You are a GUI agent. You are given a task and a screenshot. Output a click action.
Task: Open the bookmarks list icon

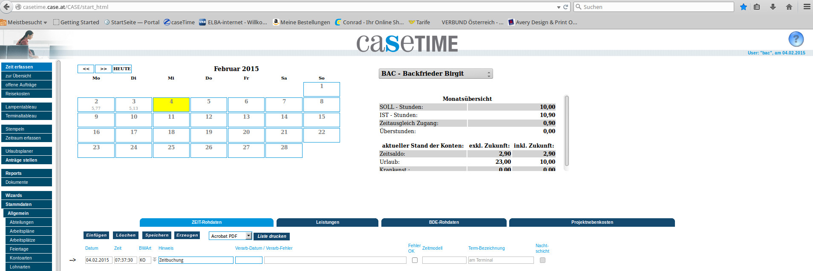(757, 7)
